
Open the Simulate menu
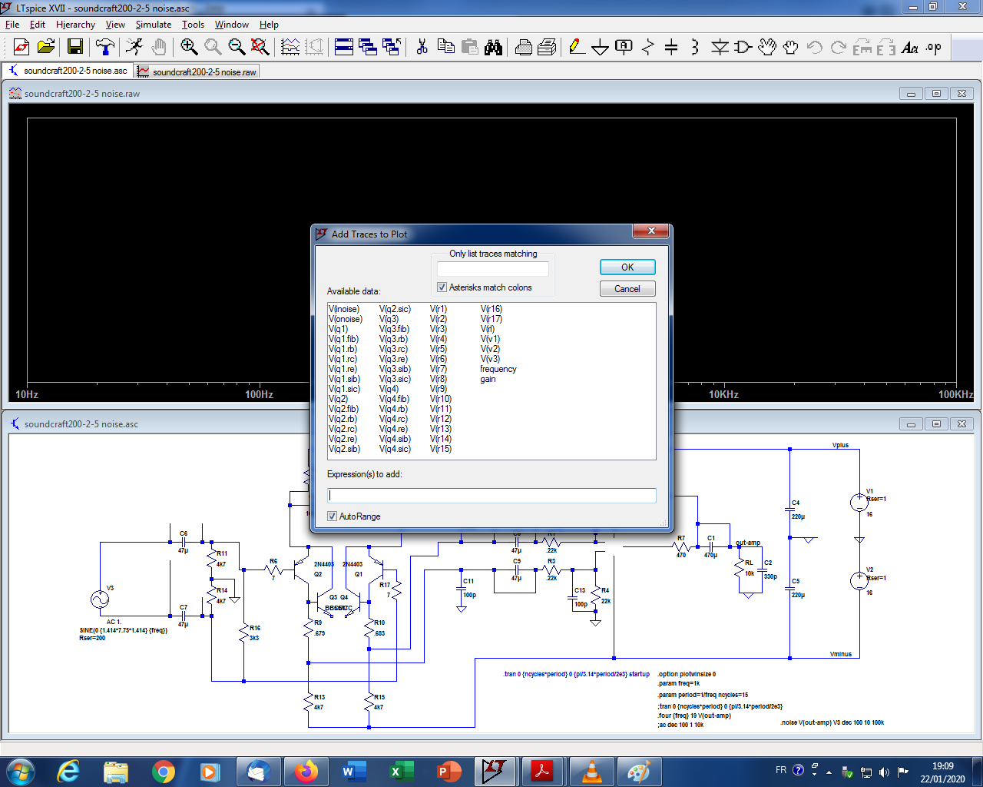[154, 25]
